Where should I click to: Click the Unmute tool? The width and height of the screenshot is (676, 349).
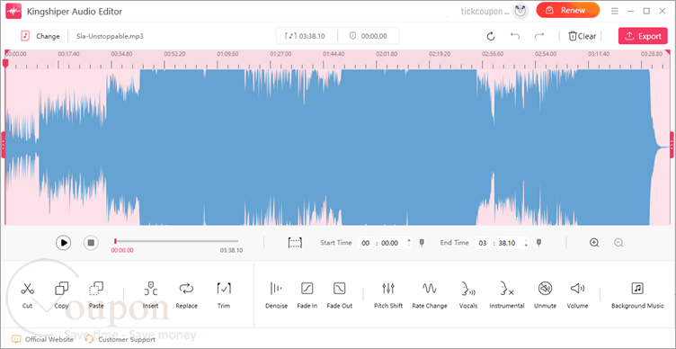click(x=545, y=295)
